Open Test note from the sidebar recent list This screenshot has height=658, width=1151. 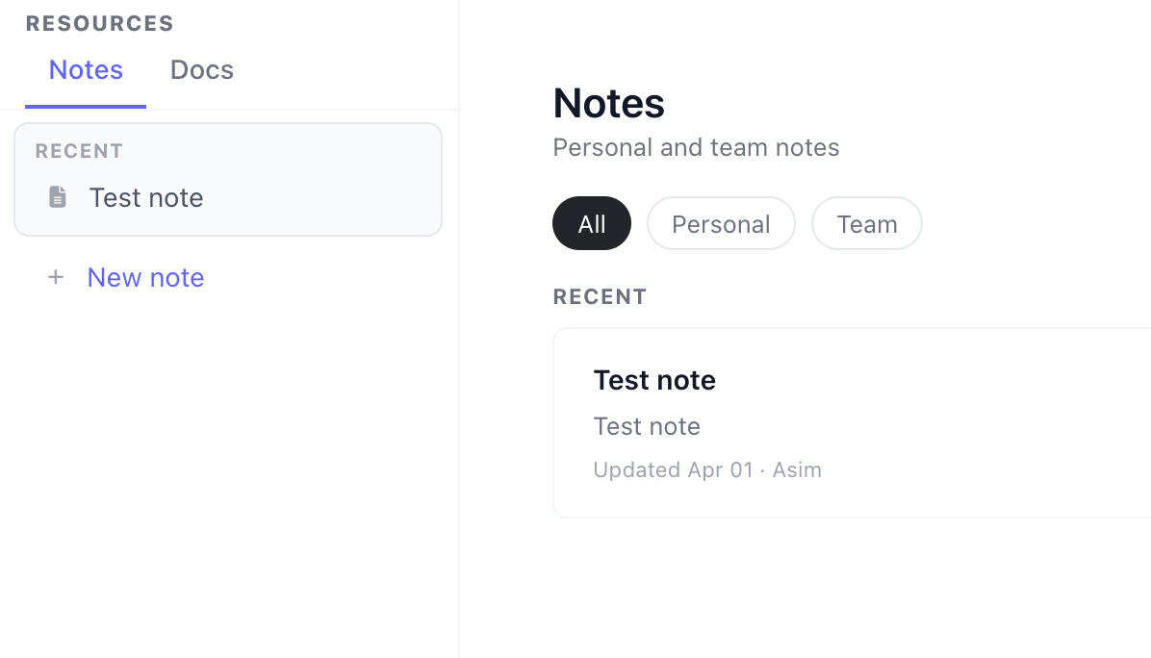pyautogui.click(x=146, y=197)
